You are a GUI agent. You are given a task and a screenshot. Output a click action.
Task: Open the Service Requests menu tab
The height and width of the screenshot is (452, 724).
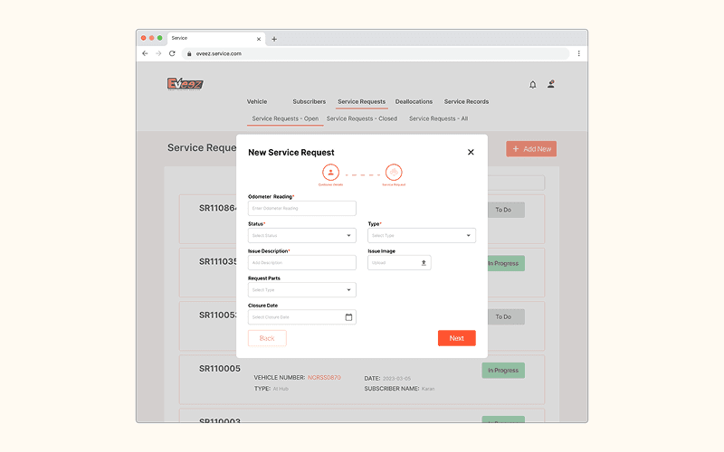[361, 101]
